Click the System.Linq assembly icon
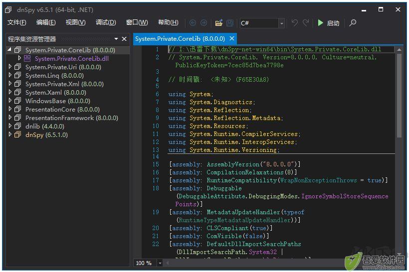 tap(18, 75)
